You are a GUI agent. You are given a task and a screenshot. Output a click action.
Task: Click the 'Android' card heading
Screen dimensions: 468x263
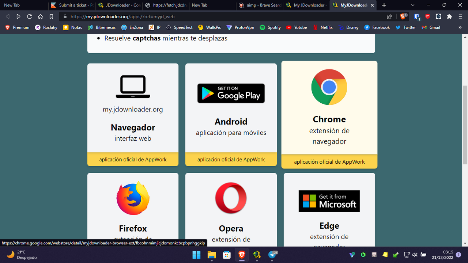tap(231, 122)
